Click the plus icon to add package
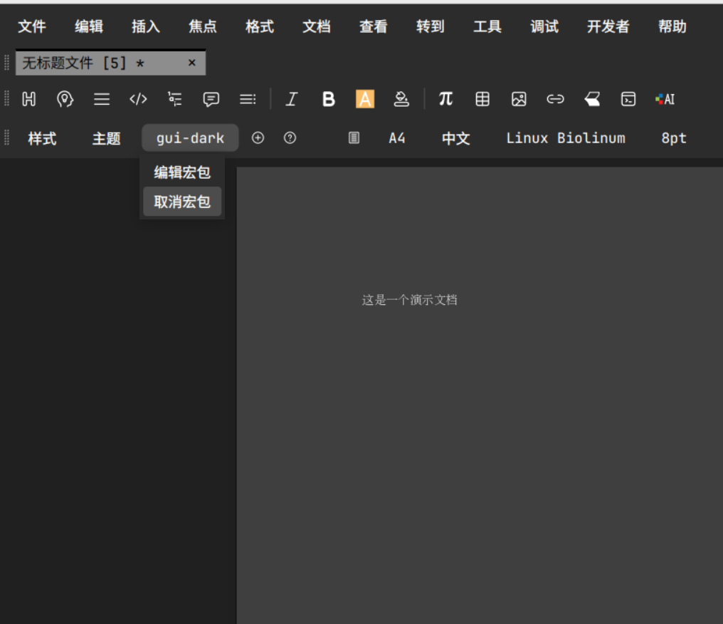723x624 pixels. 258,138
